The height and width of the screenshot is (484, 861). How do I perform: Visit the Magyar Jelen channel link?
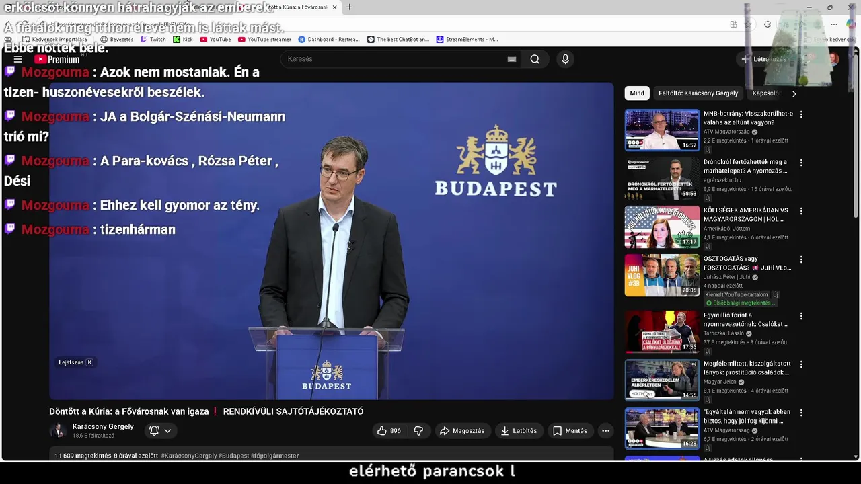[720, 382]
